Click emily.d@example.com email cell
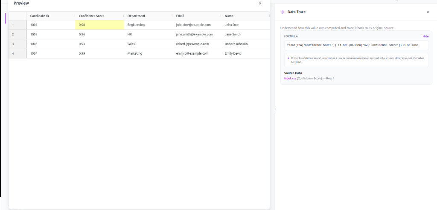The height and width of the screenshot is (210, 437). pos(197,53)
